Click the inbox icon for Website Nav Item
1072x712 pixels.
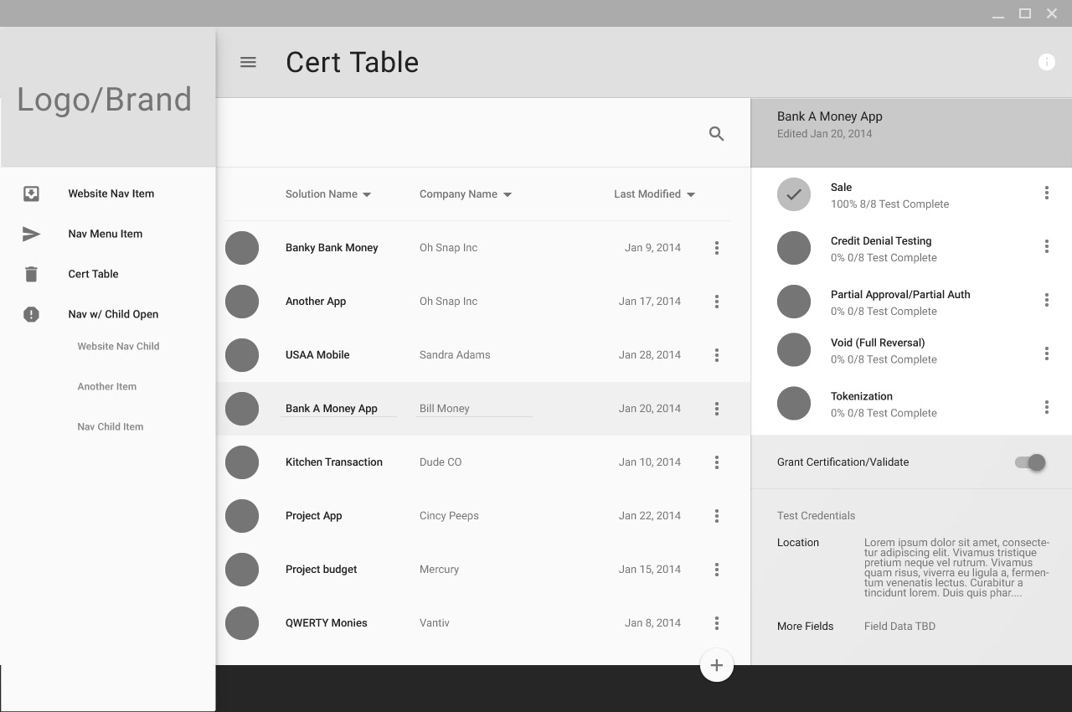[31, 193]
